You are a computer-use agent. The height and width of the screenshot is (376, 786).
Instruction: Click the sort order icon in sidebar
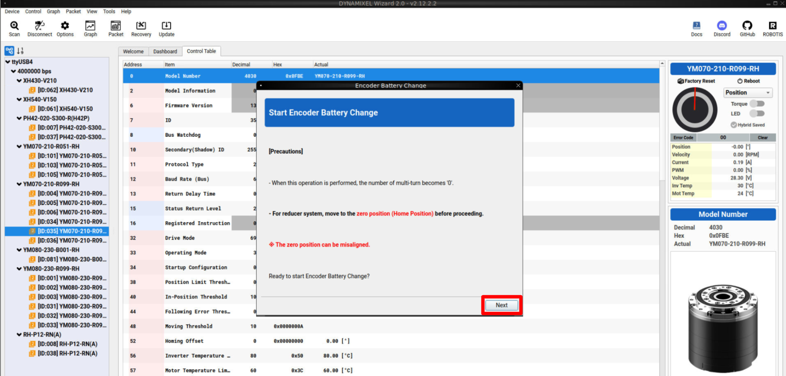point(20,51)
